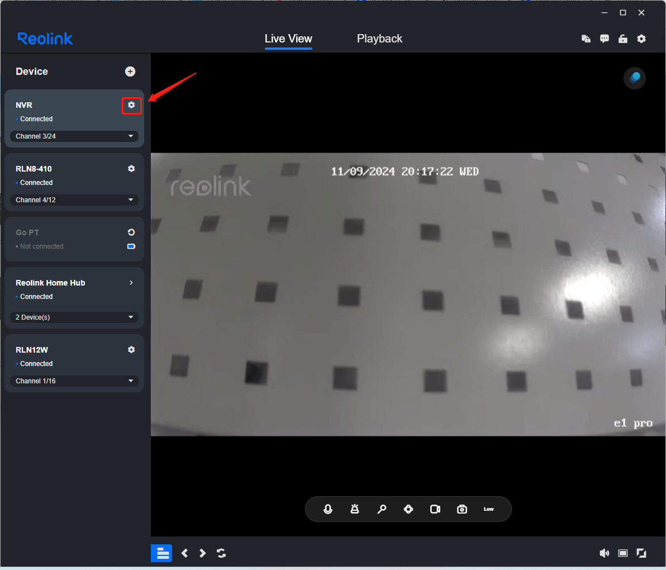This screenshot has width=666, height=570.
Task: Refresh the live view streams
Action: (x=221, y=553)
